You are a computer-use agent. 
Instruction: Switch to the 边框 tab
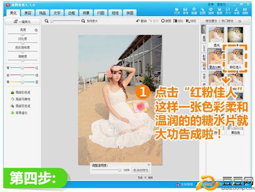(x=71, y=13)
